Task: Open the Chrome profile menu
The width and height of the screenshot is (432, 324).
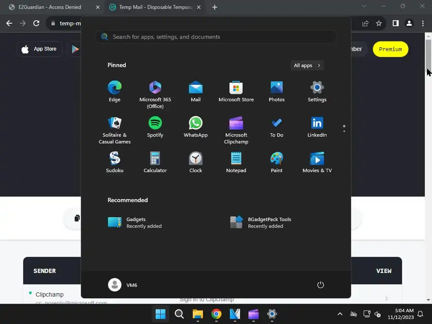Action: [x=409, y=24]
